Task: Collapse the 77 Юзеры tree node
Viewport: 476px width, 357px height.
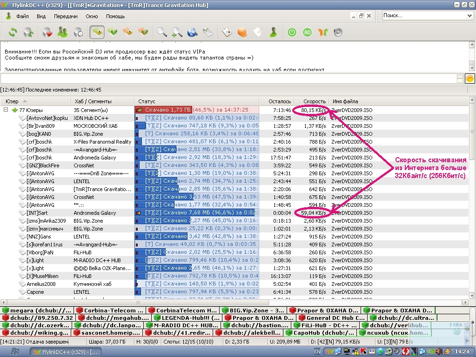Action: tap(6, 110)
